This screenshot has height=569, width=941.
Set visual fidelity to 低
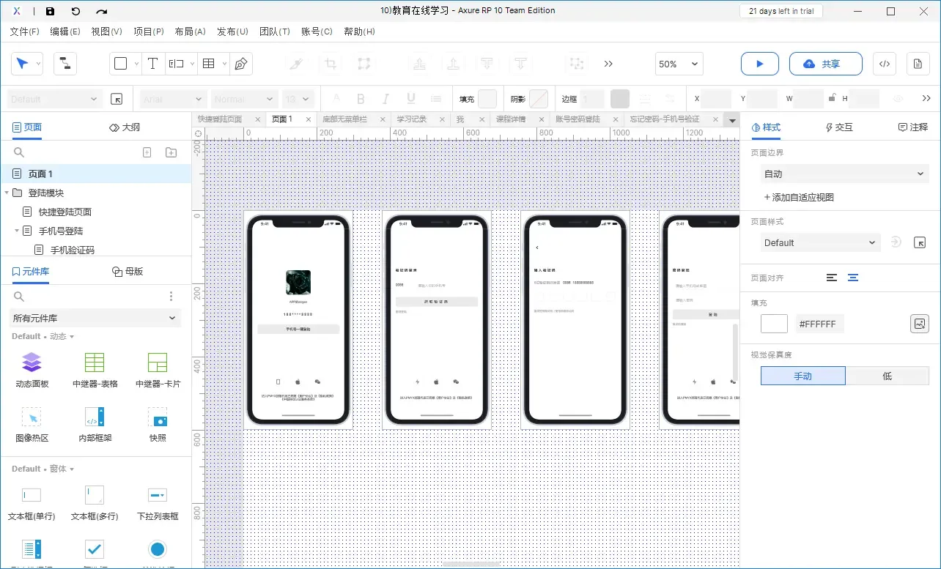coord(887,376)
